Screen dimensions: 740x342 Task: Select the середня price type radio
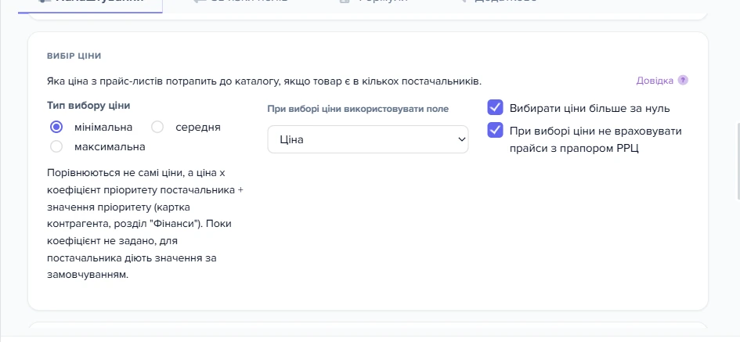pyautogui.click(x=157, y=128)
